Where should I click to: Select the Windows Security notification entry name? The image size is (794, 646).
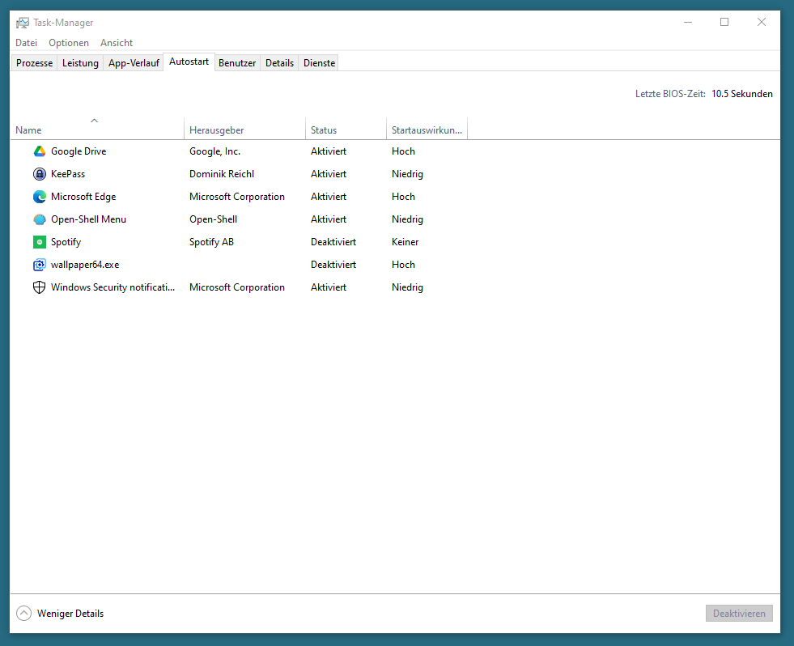[x=113, y=287]
